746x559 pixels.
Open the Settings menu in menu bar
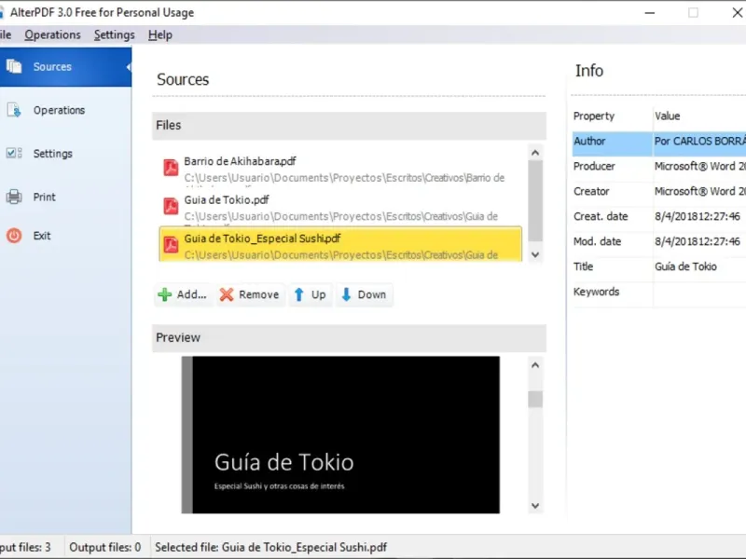tap(114, 34)
